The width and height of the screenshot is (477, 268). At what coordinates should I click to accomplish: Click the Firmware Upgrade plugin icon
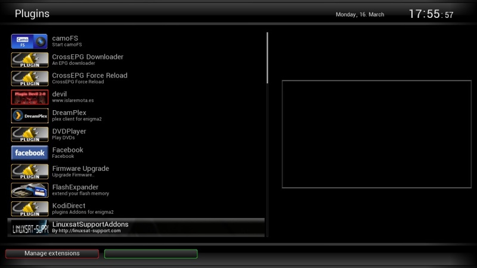point(29,172)
